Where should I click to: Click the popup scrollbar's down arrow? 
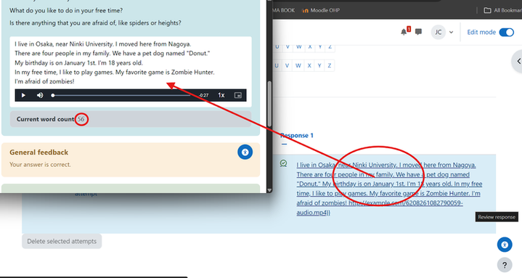[269, 190]
